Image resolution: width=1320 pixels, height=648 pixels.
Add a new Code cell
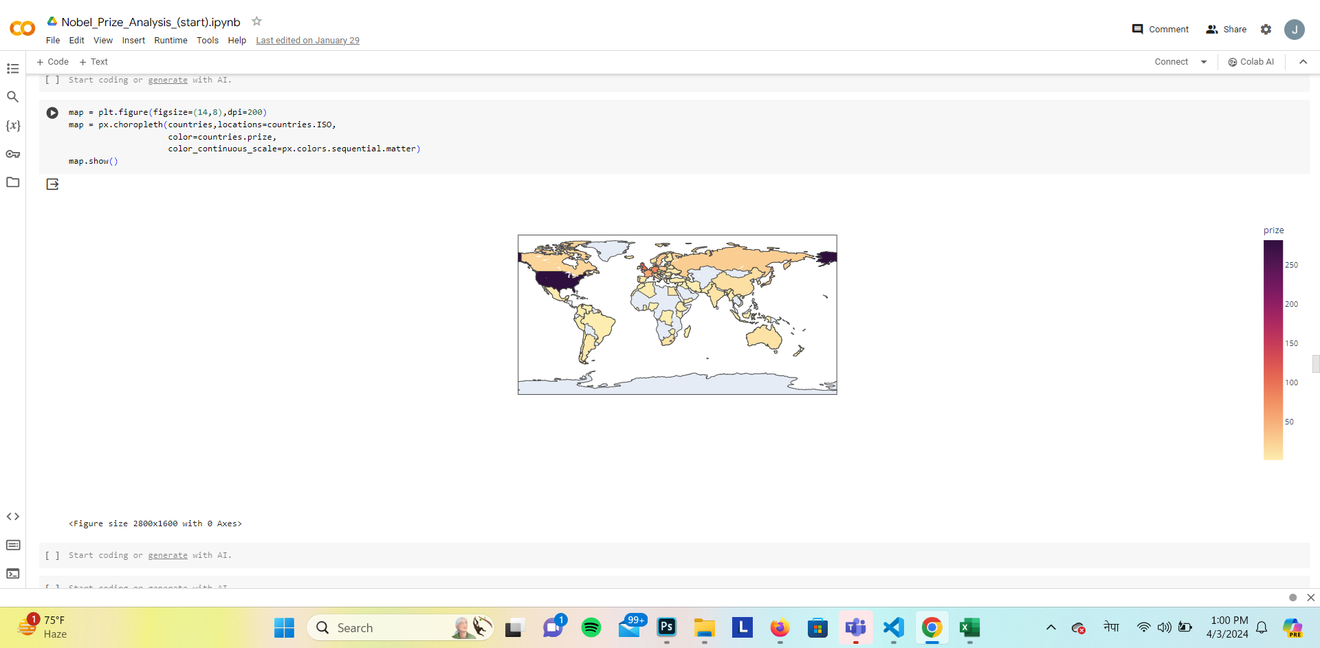point(53,62)
